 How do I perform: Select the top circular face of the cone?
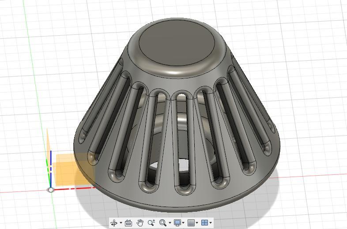177,43
